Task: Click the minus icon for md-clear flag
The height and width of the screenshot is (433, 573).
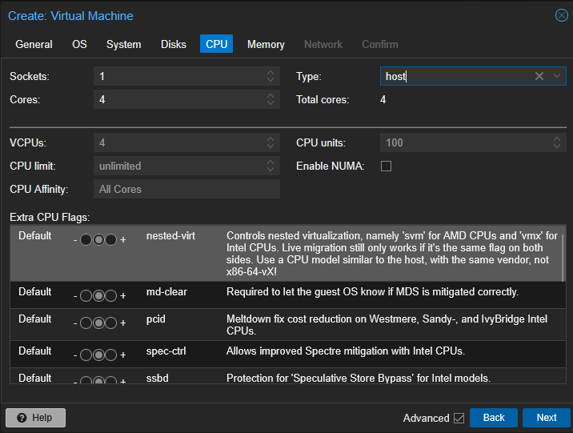Action: click(74, 297)
